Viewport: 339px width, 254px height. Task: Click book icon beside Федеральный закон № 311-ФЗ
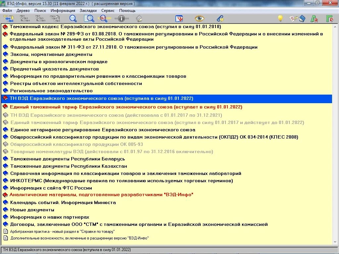[5, 47]
